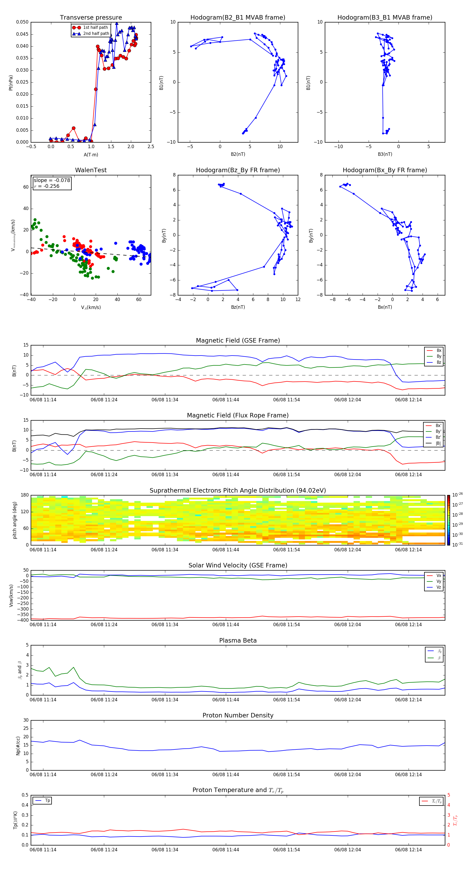
Task: Click 'Proton Temperature and Te/Tp' title
Action: 238,790
